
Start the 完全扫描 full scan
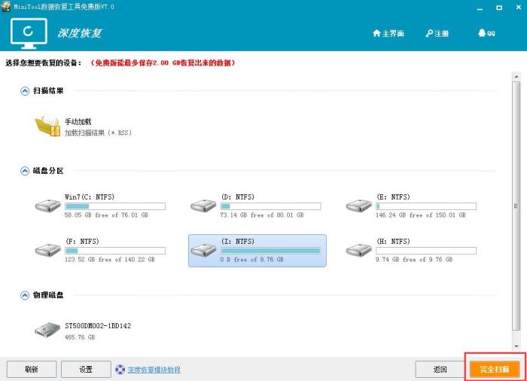tap(495, 370)
